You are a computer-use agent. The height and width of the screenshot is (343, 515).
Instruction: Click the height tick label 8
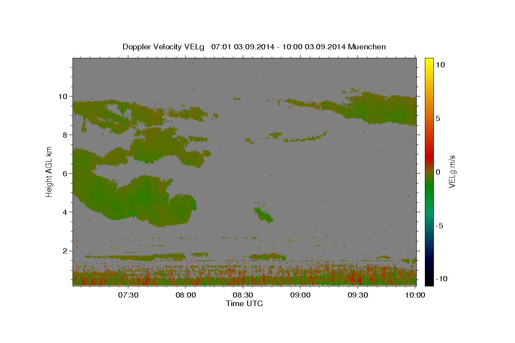click(x=66, y=135)
